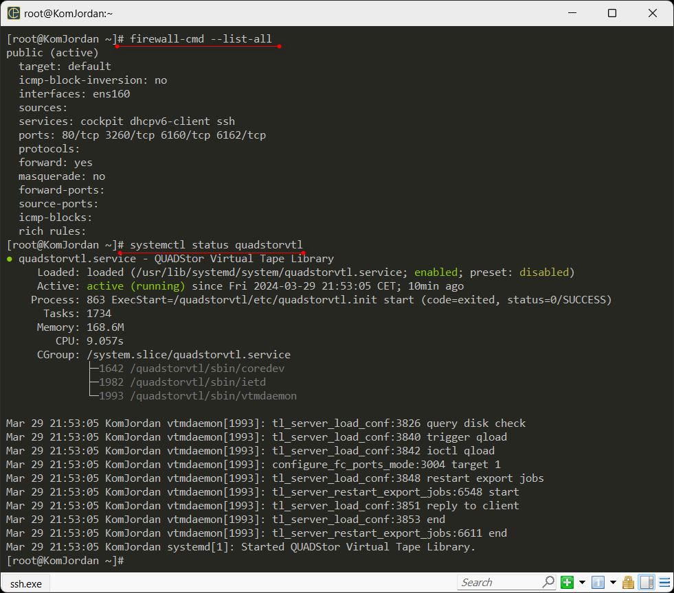Click 'Memory: 168.6M' line
Viewport: 674px width, 593px height.
(x=80, y=327)
